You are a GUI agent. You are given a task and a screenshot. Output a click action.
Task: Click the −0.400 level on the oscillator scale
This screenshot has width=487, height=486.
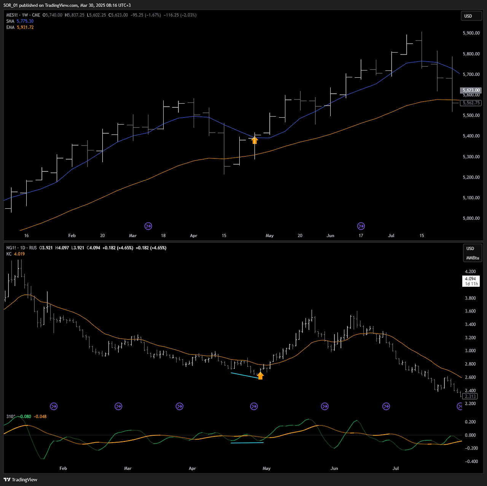coord(471,462)
